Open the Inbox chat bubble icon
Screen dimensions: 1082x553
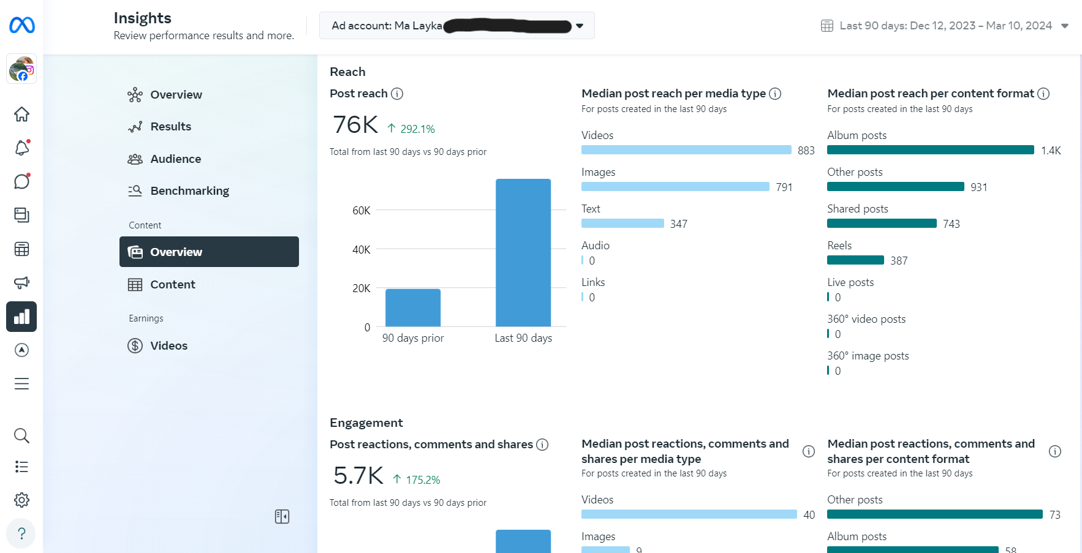21,181
